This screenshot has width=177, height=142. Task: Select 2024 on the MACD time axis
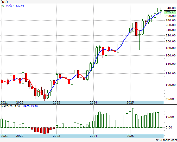[x=93, y=136]
